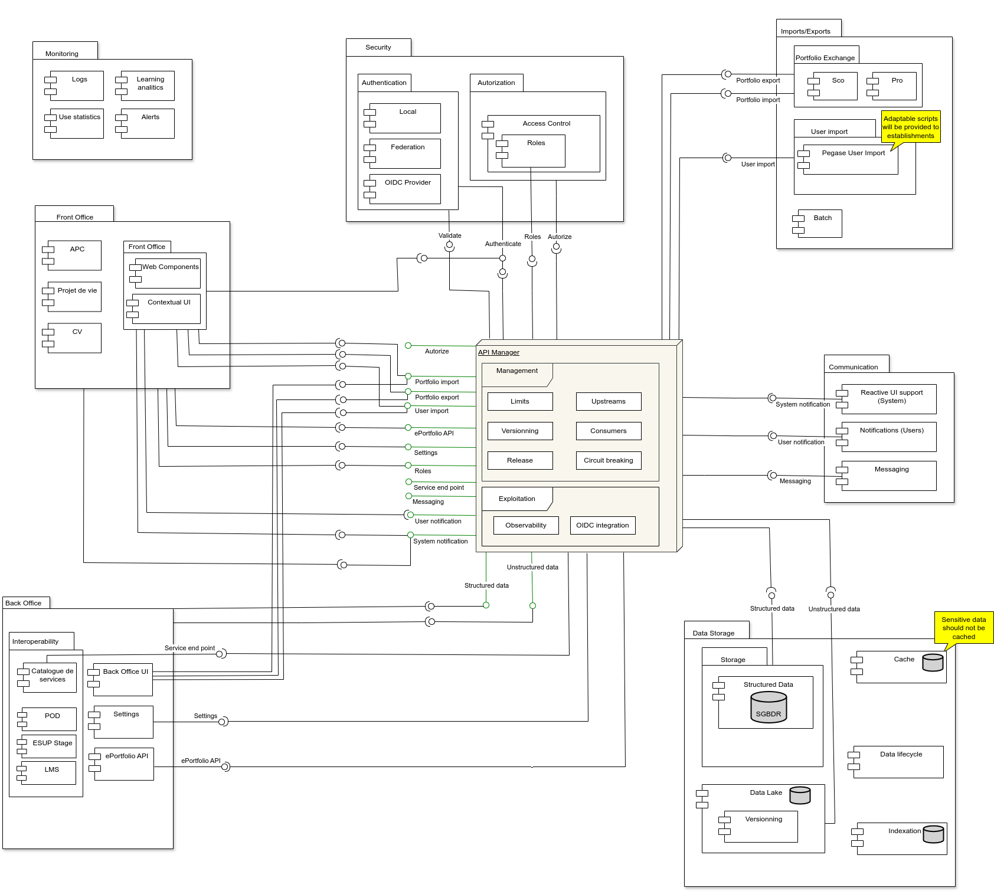This screenshot has width=994, height=891.
Task: Click the Security package tab
Action: (378, 47)
